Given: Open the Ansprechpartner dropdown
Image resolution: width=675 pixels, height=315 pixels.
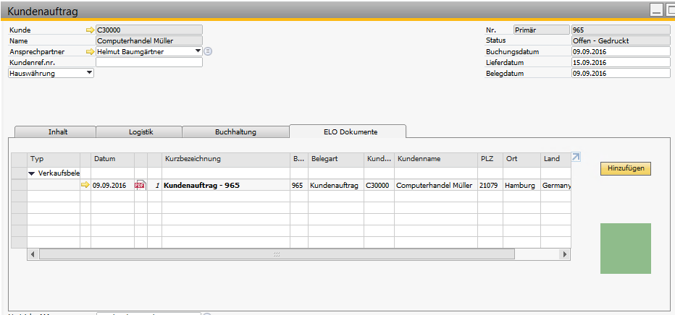Looking at the screenshot, I should point(198,51).
